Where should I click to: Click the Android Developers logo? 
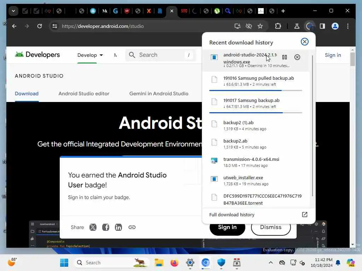(x=37, y=55)
